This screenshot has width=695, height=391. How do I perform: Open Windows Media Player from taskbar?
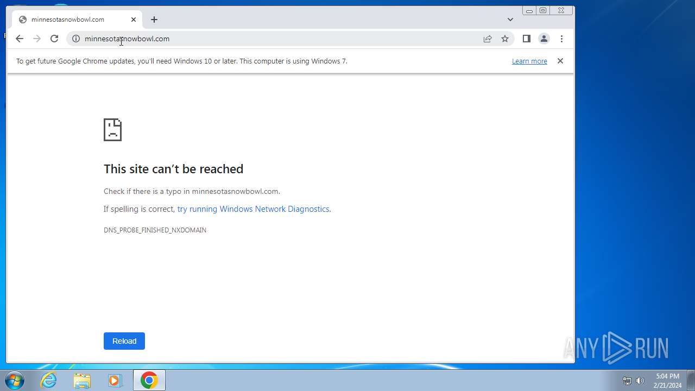click(115, 381)
